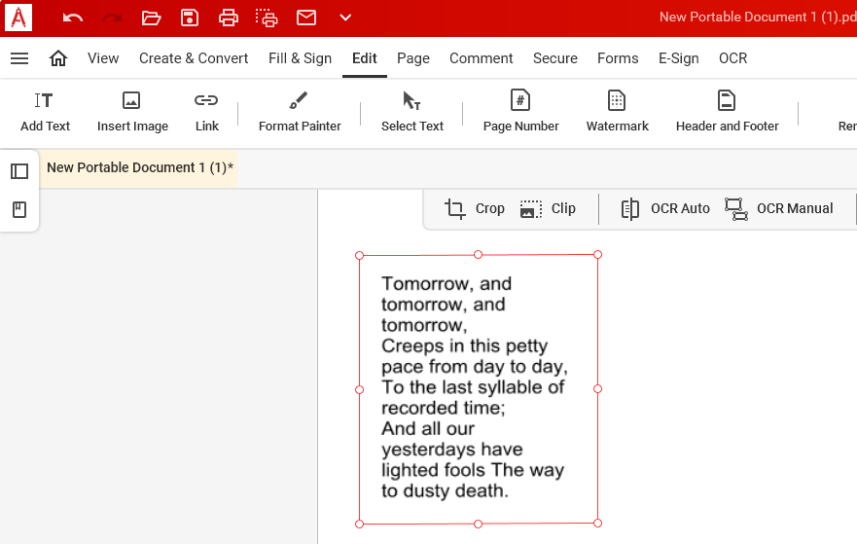The image size is (857, 544).
Task: Click the left-middle handle of selected image
Action: pyautogui.click(x=359, y=390)
